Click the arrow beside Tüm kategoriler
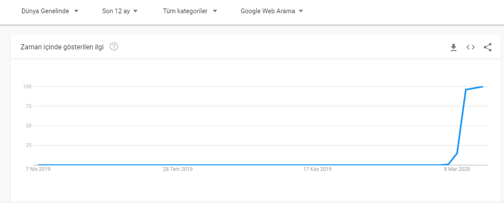 coord(215,11)
